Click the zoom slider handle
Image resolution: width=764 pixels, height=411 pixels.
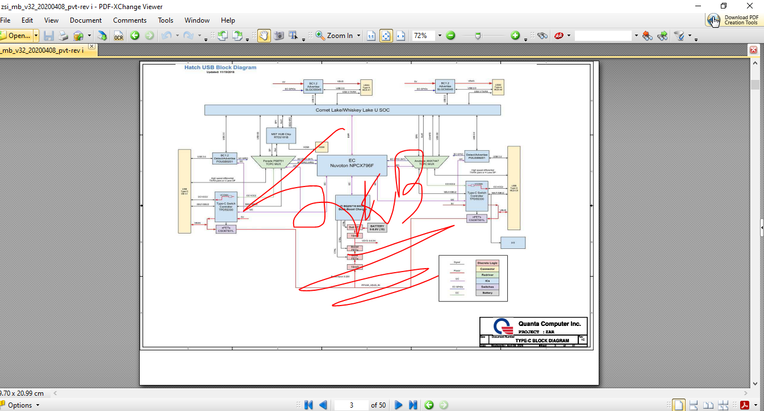[478, 36]
